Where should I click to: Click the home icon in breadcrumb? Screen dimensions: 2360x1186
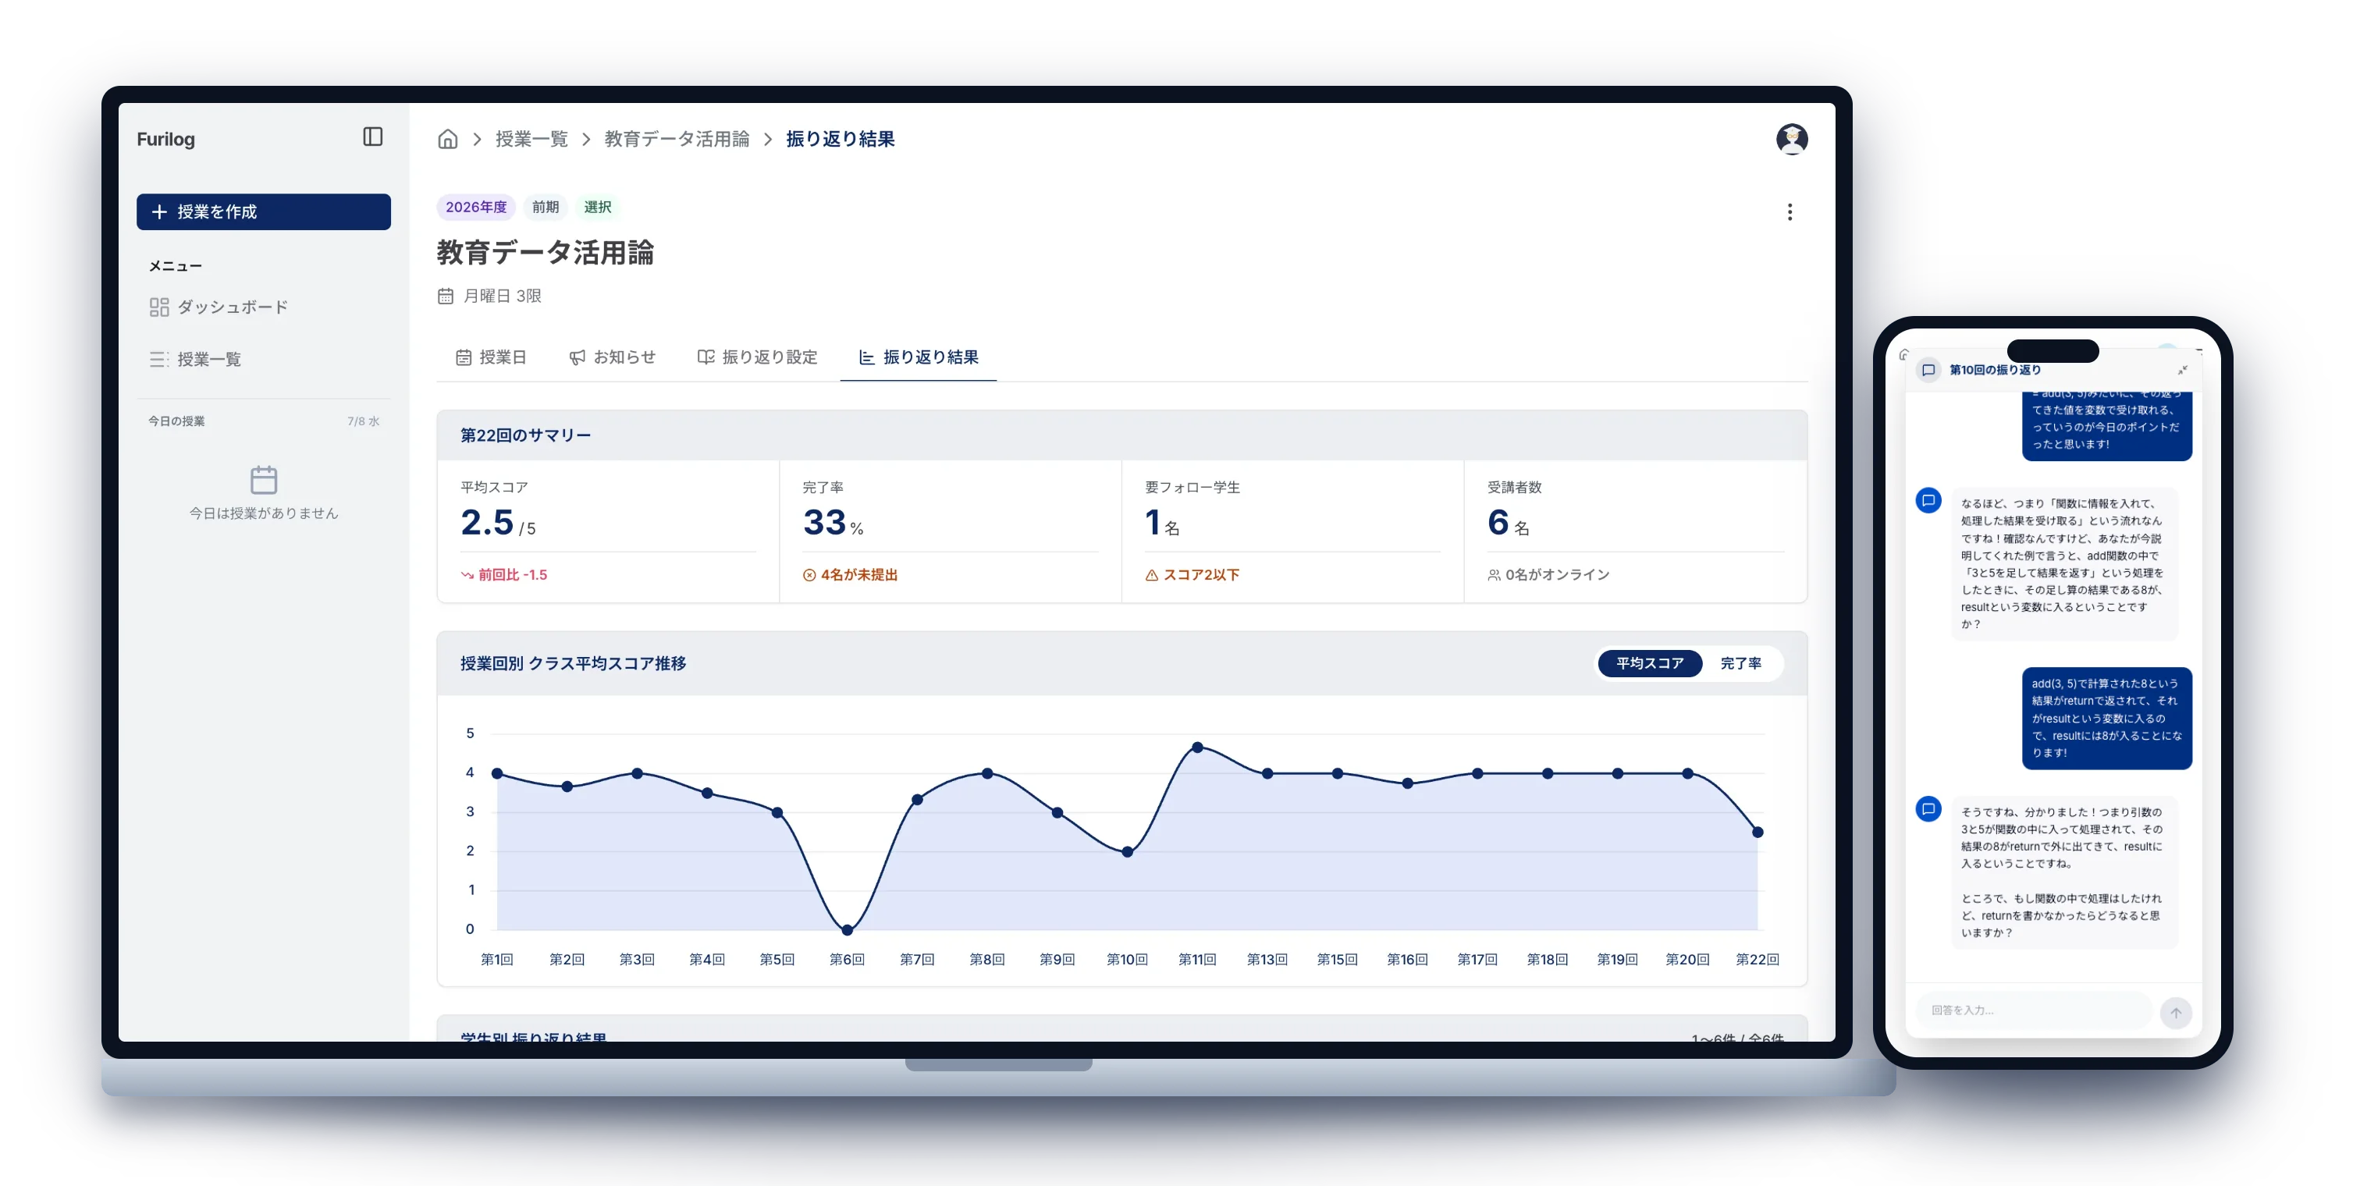(447, 139)
